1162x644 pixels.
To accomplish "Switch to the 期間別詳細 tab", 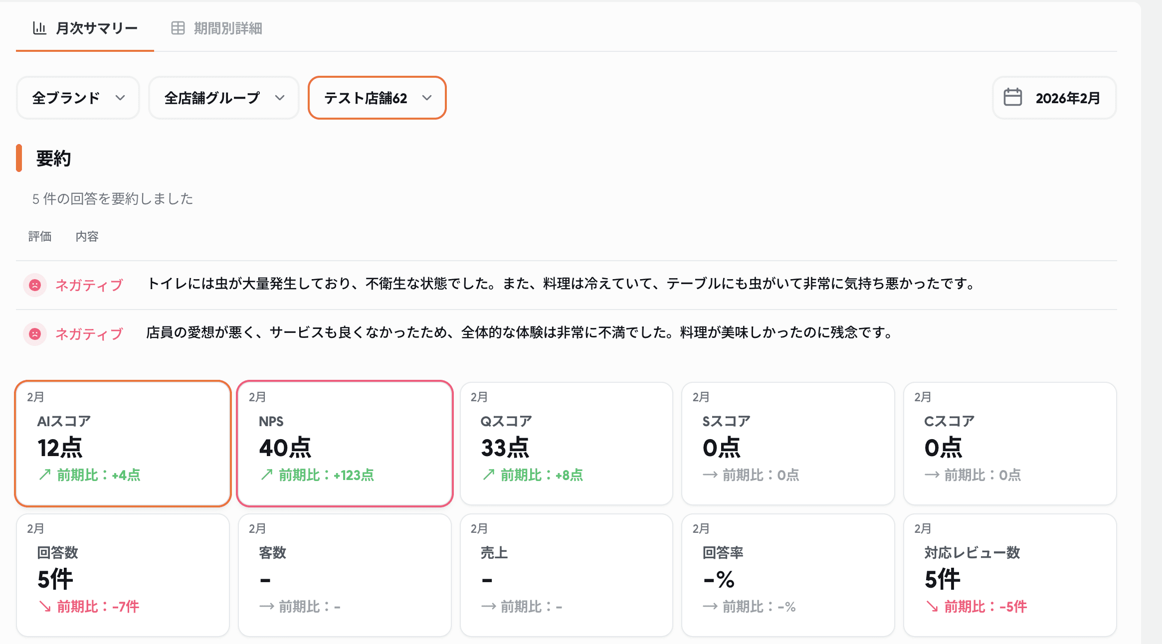I will 227,28.
